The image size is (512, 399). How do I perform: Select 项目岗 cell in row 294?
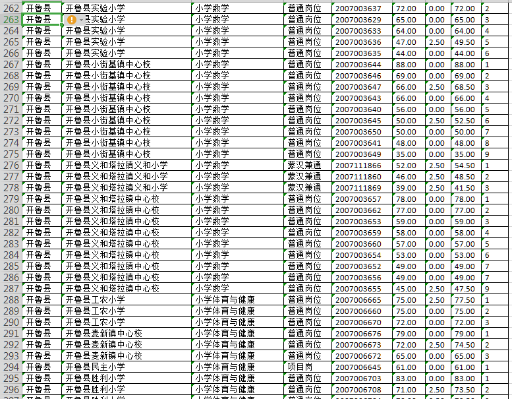pyautogui.click(x=307, y=367)
